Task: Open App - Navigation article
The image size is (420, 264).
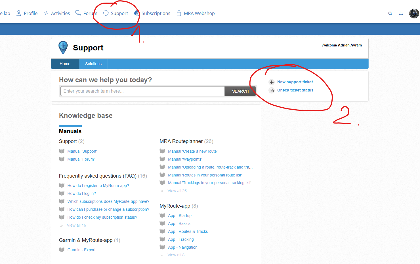Action: pos(183,247)
